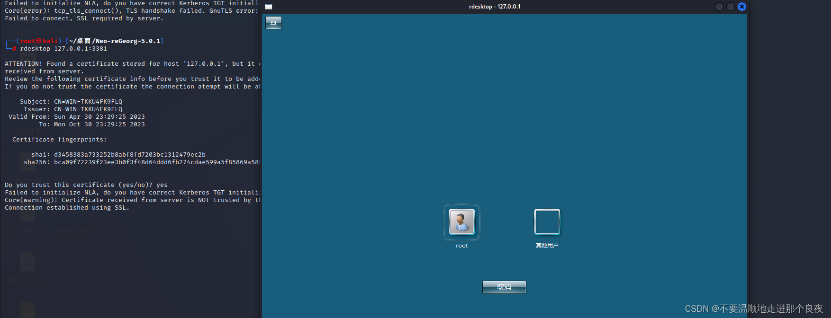This screenshot has width=831, height=318.
Task: Open the rdesktop window menu icon
Action: click(269, 7)
